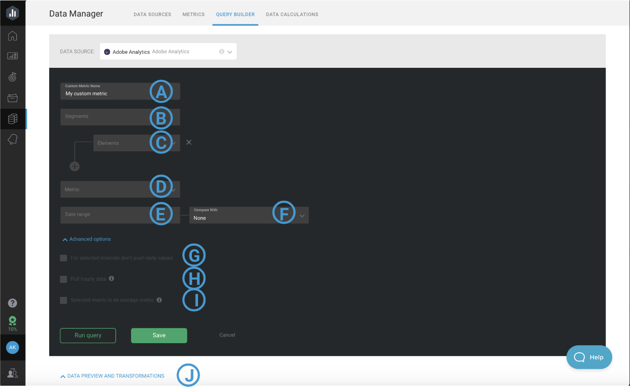630x387 pixels.
Task: Open the Adobe Analytics data source dropdown
Action: coord(168,52)
